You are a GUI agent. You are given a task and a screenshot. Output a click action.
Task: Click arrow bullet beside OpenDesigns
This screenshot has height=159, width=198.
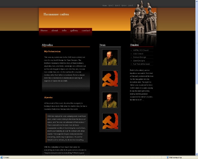click(x=131, y=60)
